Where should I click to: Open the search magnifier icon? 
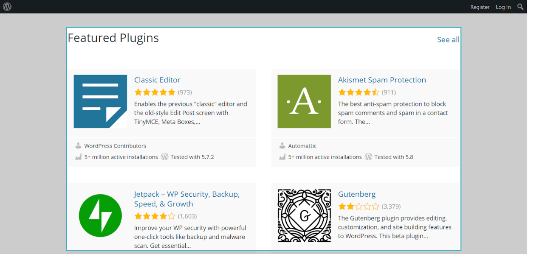coord(520,6)
